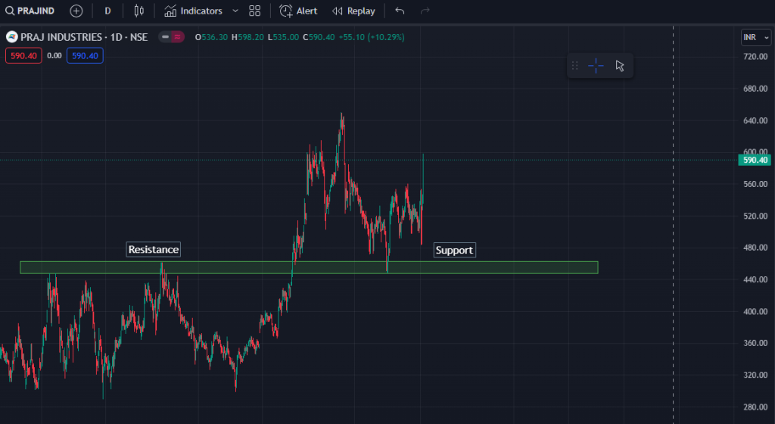Click the red 590.40 sell price box
The image size is (775, 424).
[x=23, y=56]
